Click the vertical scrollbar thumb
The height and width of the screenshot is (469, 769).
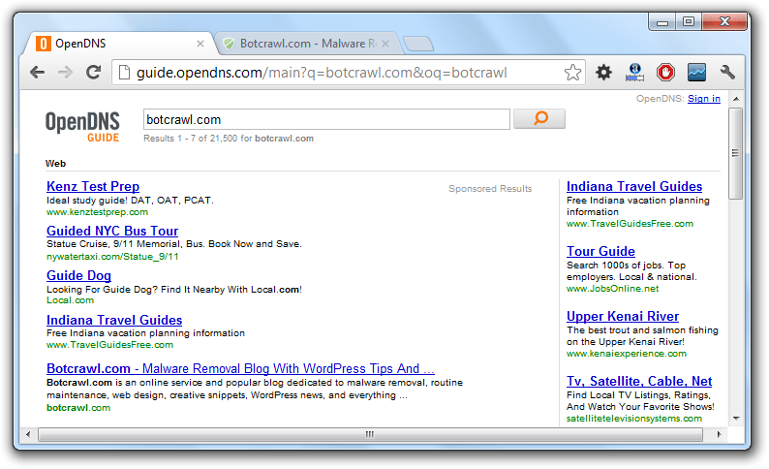[x=736, y=153]
